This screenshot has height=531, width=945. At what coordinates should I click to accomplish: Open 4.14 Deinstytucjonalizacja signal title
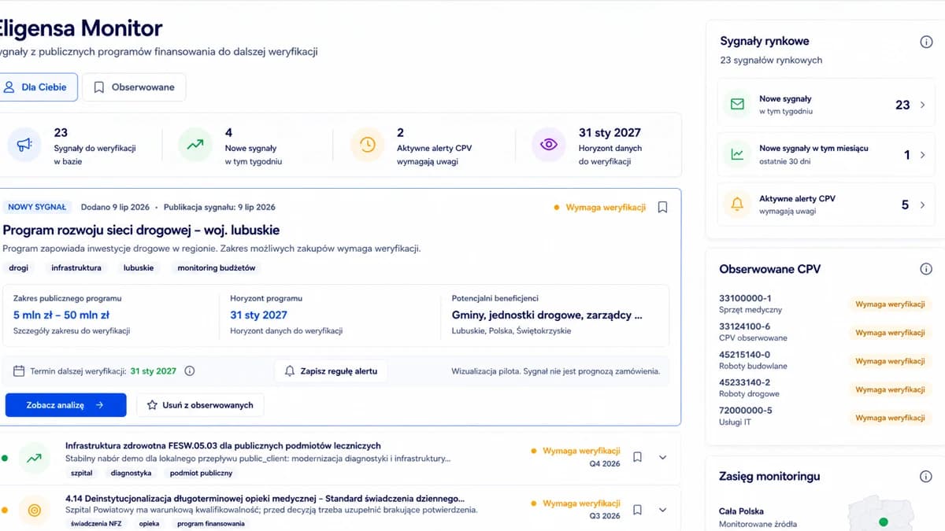point(265,499)
